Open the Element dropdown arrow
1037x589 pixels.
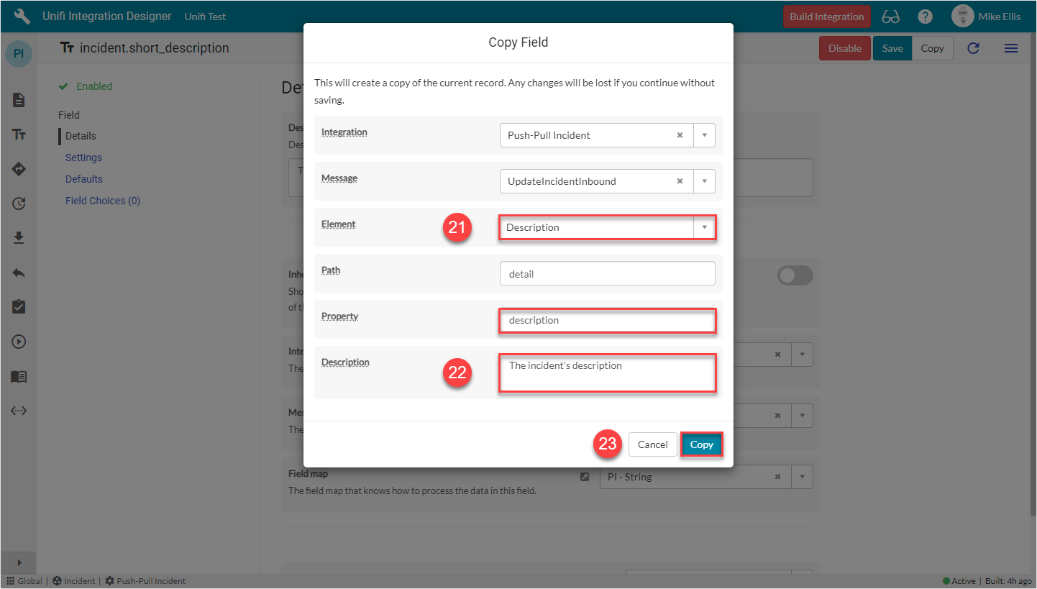(704, 227)
